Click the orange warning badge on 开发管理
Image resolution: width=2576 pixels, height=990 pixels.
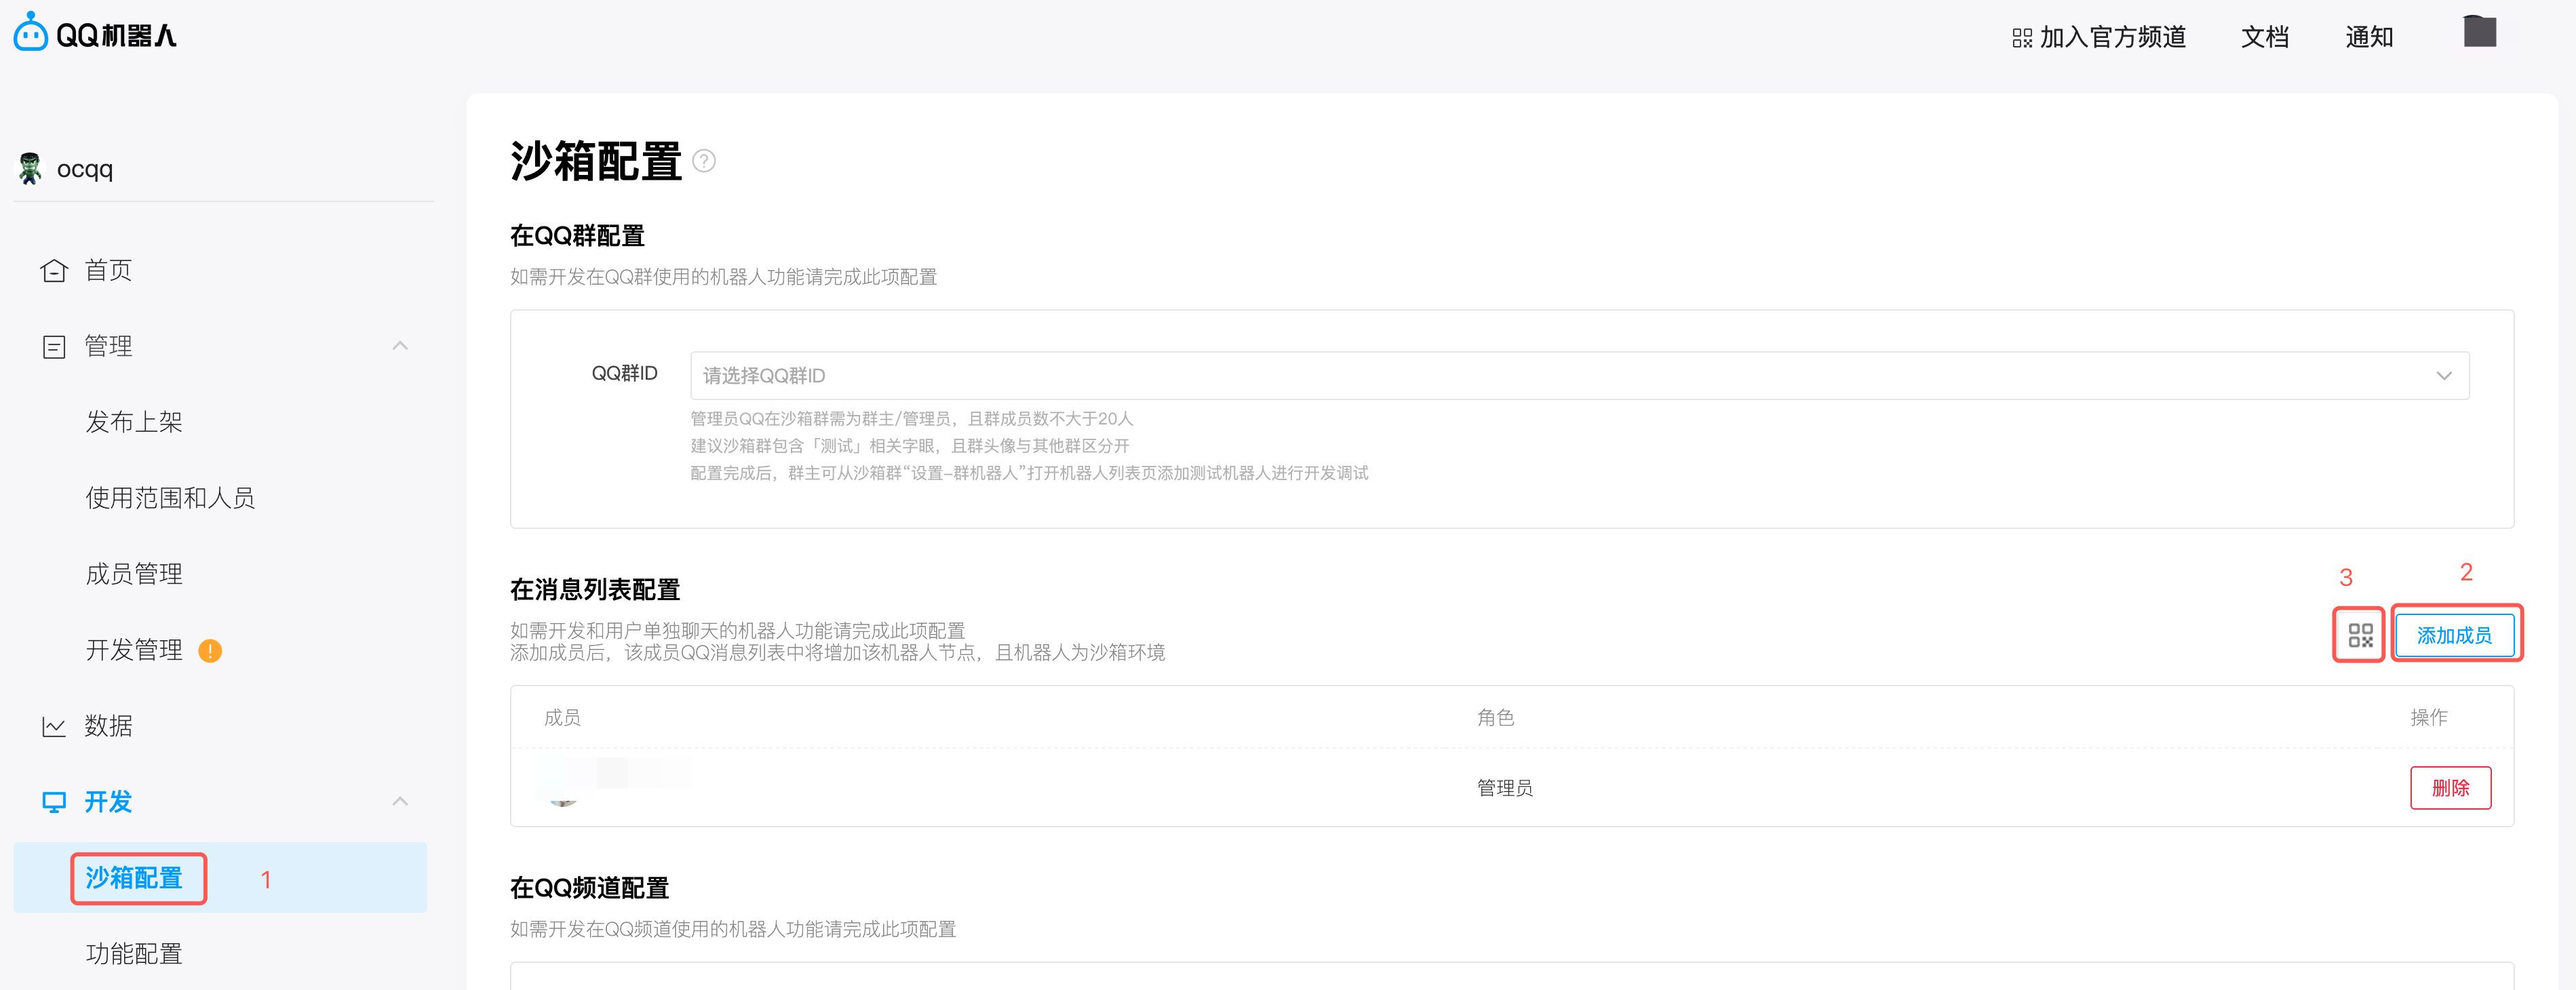coord(210,651)
